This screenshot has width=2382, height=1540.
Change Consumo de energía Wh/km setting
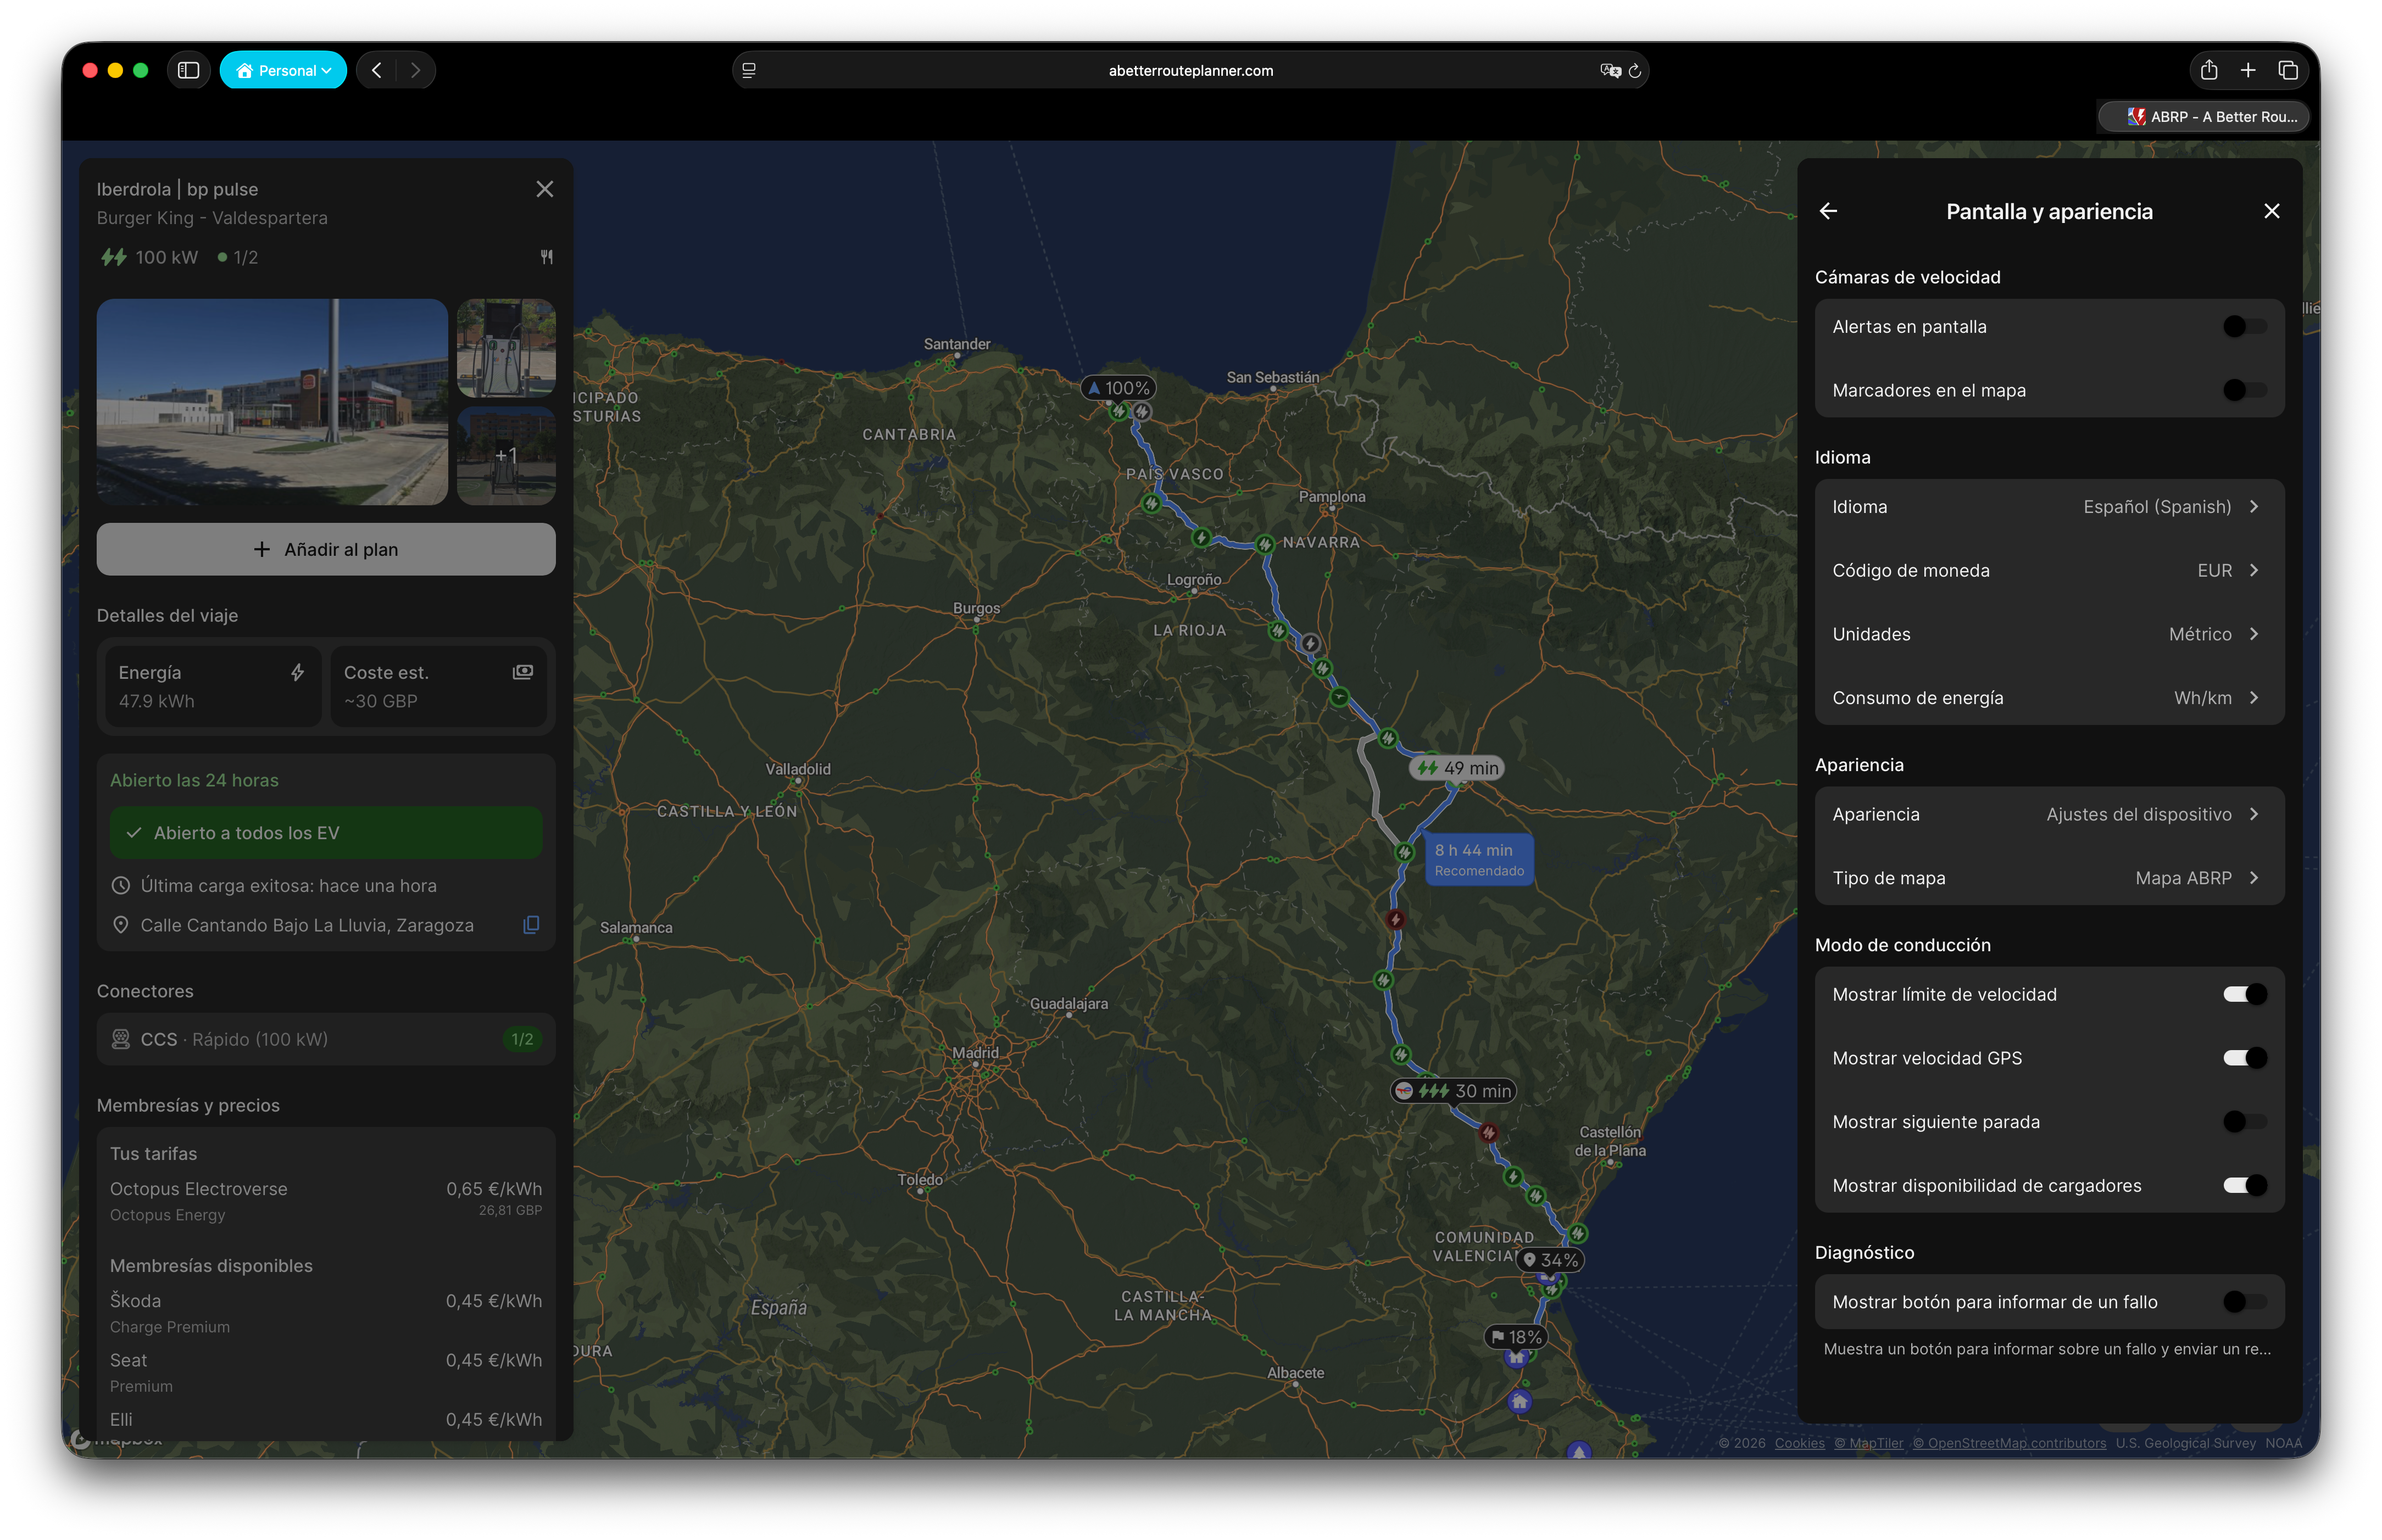2049,698
